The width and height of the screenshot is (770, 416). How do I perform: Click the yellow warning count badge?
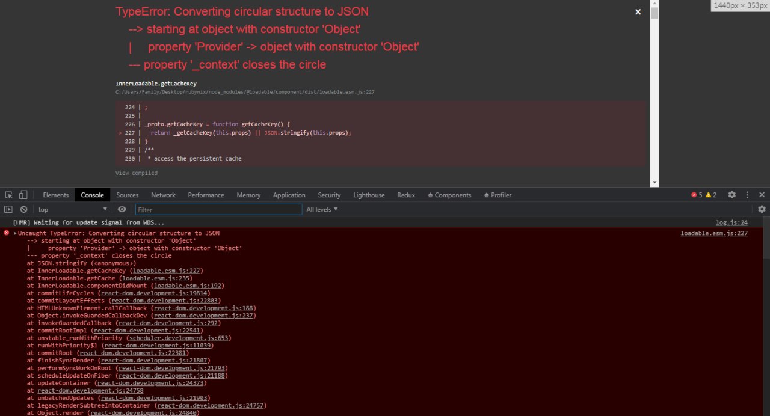[x=711, y=195]
